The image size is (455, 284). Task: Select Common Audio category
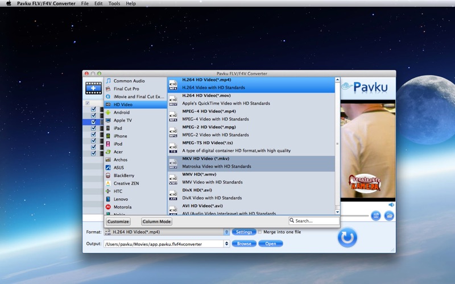[x=135, y=81]
